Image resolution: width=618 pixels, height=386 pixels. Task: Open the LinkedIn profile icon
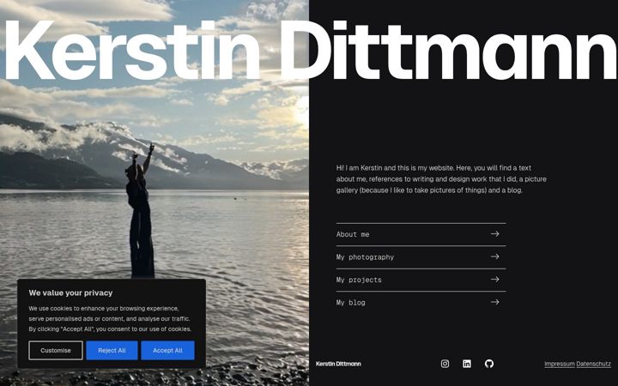(467, 364)
